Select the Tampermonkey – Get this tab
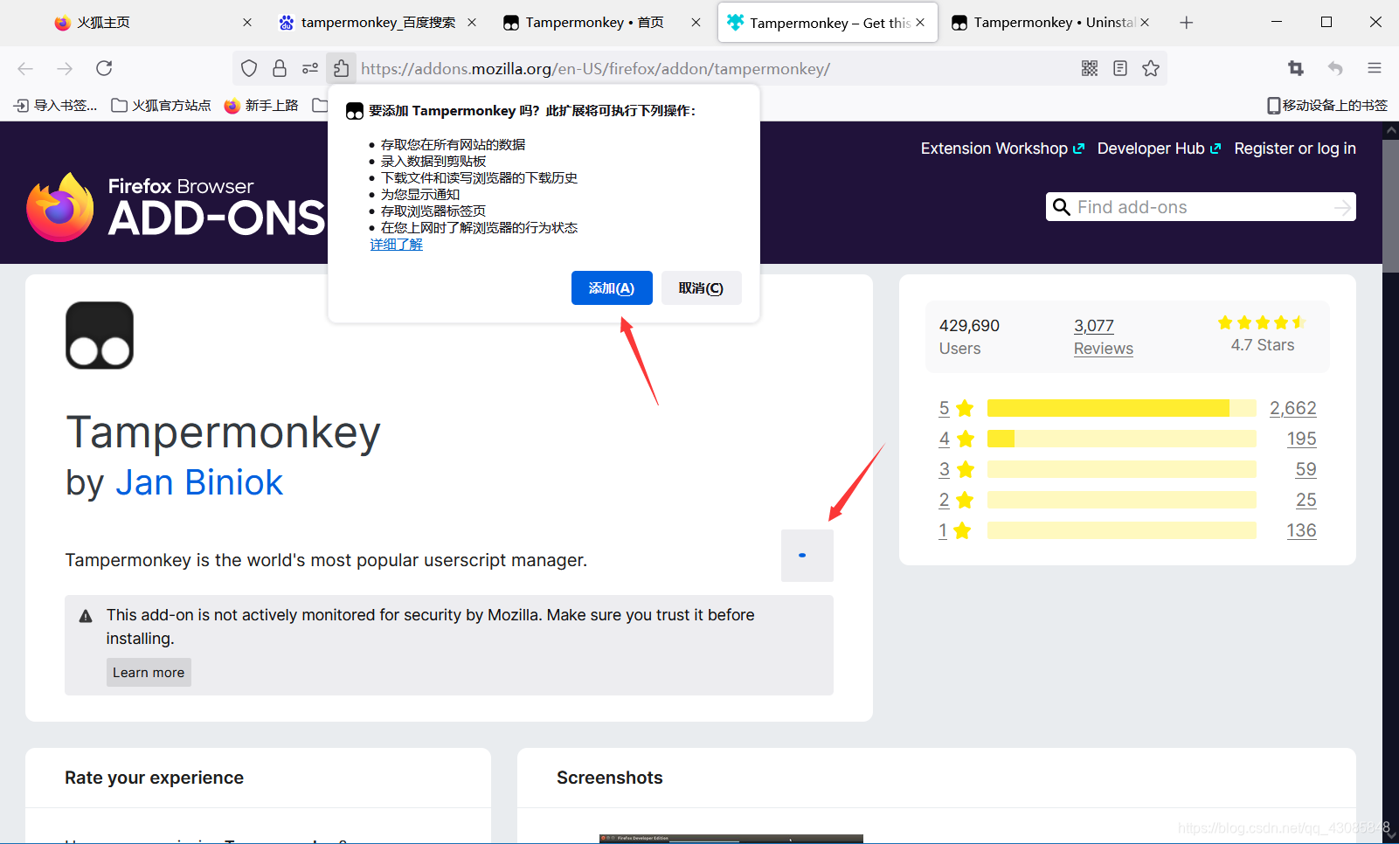This screenshot has height=844, width=1399. (x=828, y=23)
